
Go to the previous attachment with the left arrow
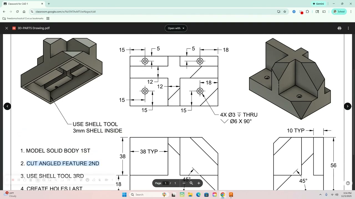(7, 106)
